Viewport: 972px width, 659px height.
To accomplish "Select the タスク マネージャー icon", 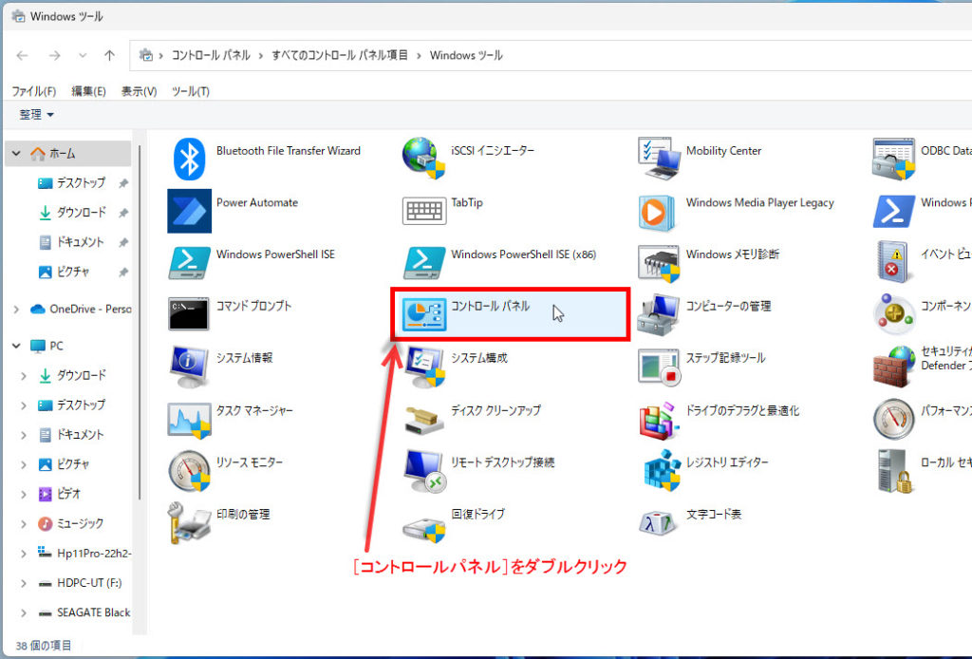I will coord(189,419).
